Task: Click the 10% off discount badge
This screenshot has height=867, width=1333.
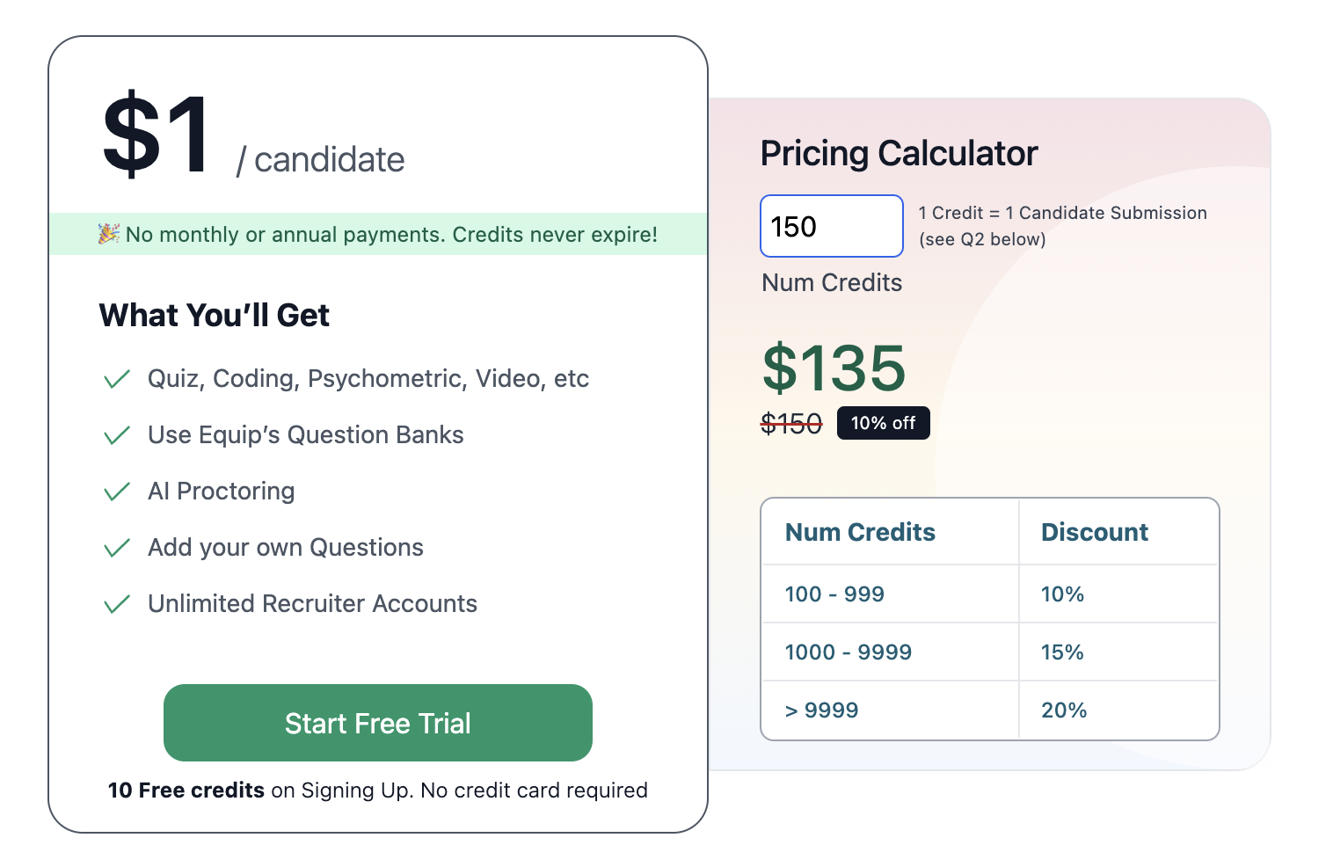Action: (883, 423)
